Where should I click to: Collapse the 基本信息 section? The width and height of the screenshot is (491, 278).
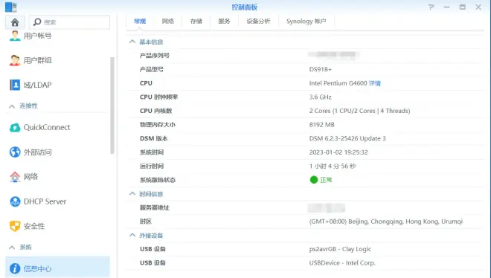[132, 42]
